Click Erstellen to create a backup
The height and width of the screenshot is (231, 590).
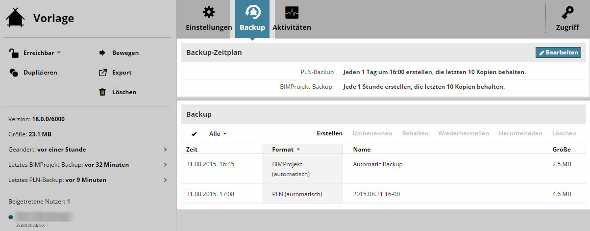[x=329, y=133]
